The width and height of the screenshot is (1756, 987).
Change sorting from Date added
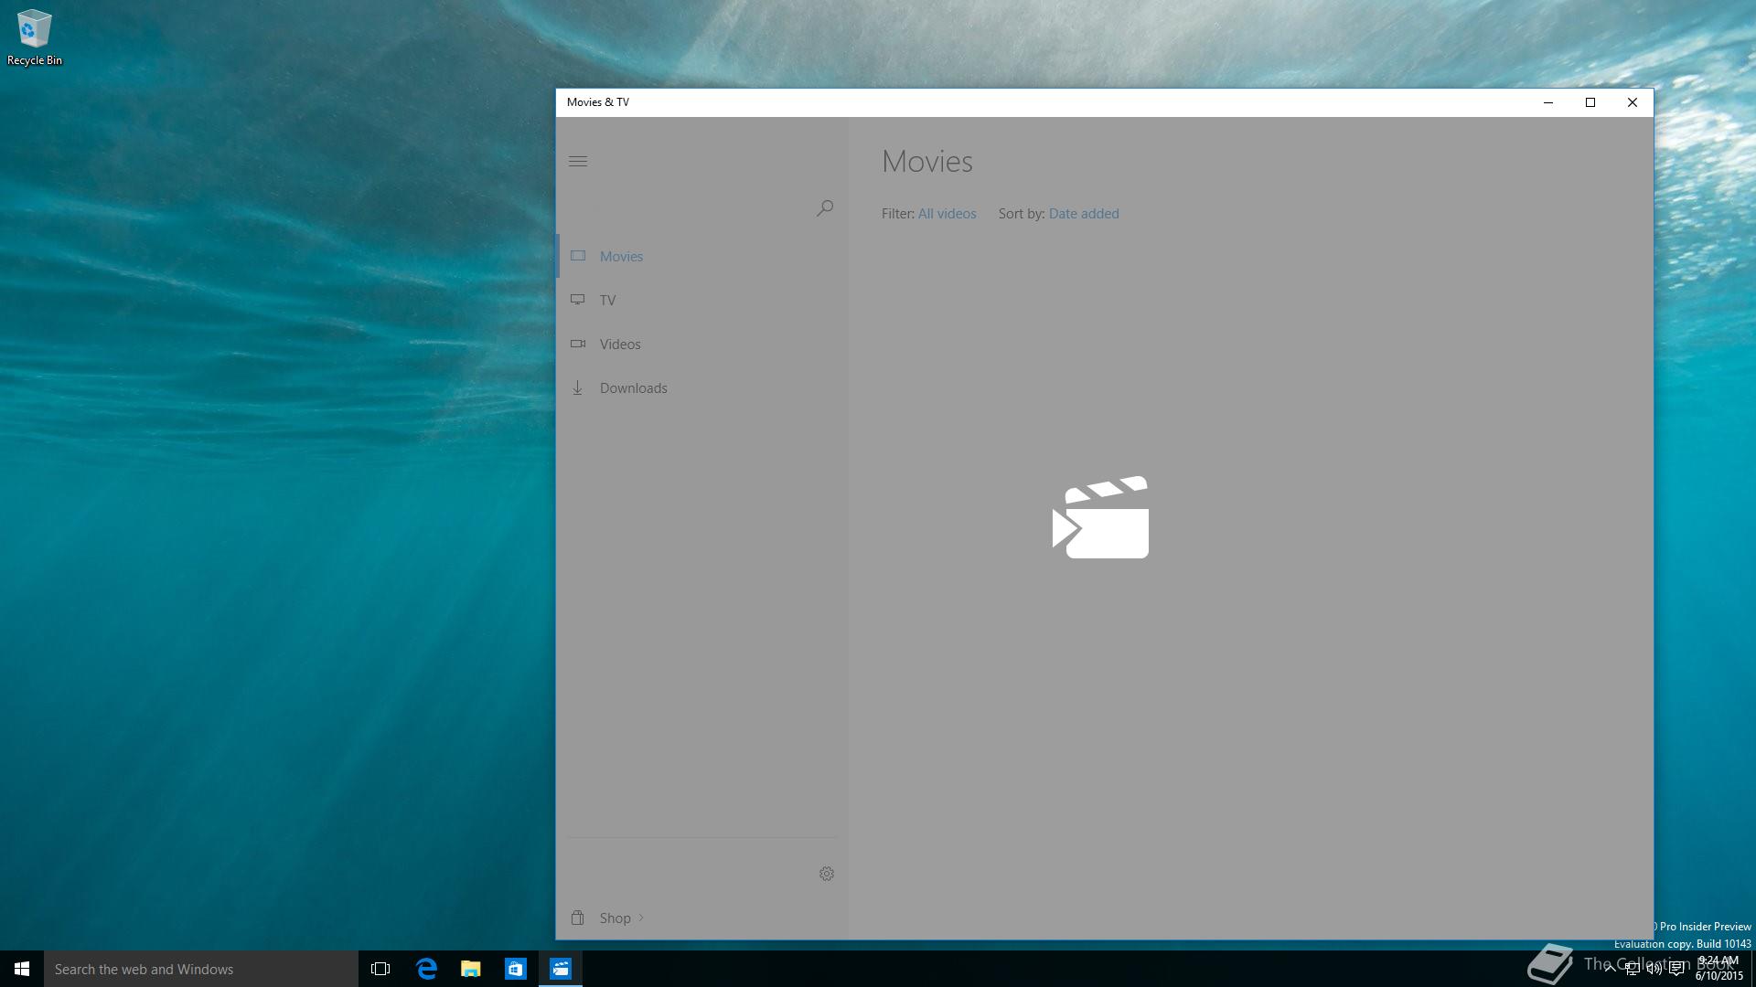point(1084,214)
